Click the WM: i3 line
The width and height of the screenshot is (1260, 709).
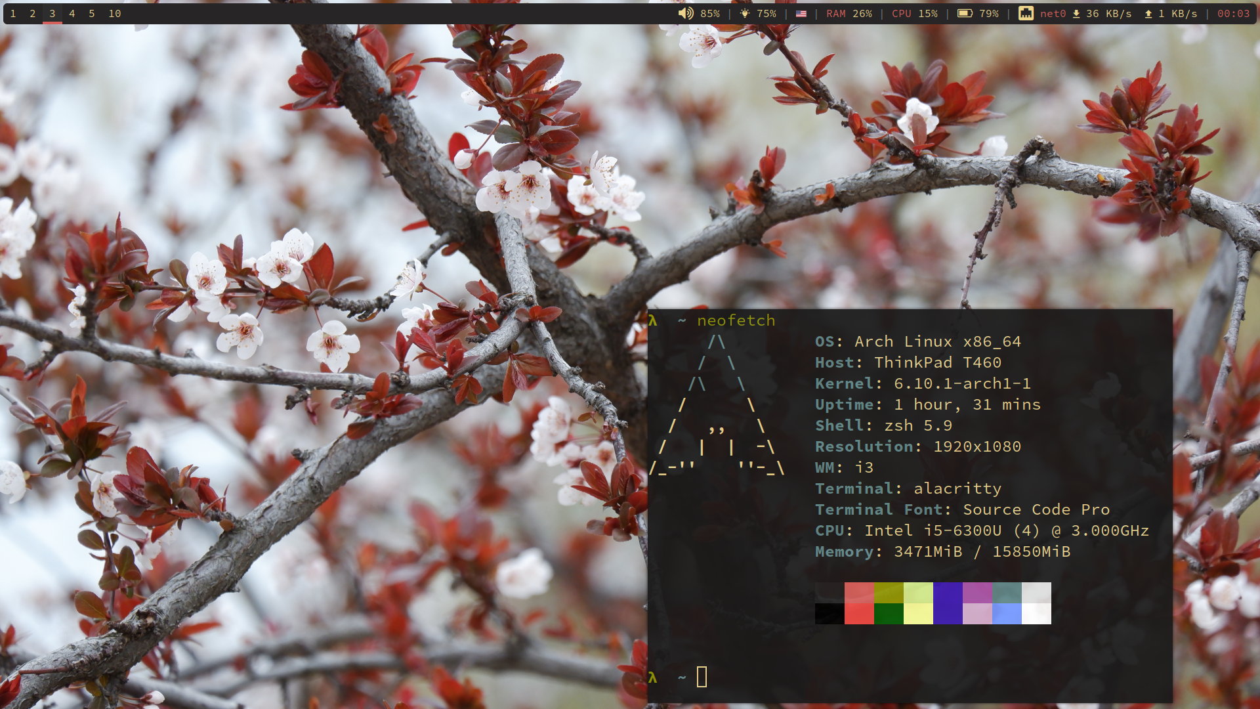point(845,467)
